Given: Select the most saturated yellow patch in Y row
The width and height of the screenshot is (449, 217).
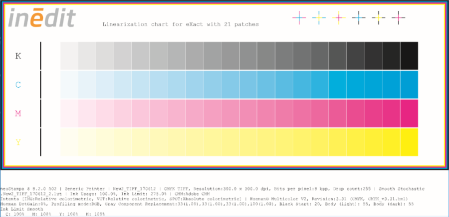Looking at the screenshot, I should click(409, 142).
